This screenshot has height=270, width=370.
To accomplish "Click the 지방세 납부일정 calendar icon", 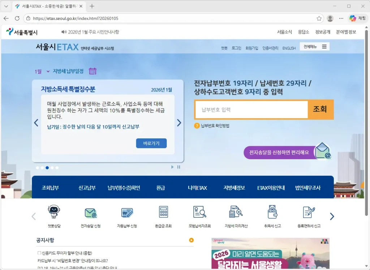I will (x=92, y=71).
